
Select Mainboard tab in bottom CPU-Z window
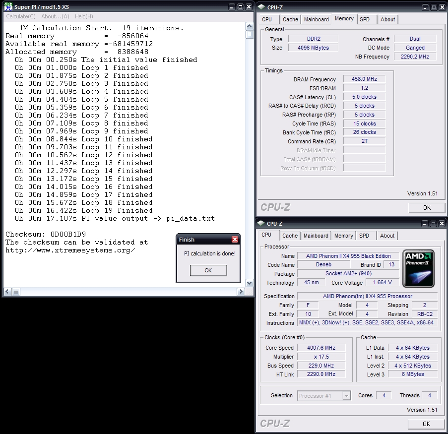[x=316, y=236]
